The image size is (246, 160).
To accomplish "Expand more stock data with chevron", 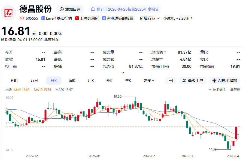I will point(123,72).
